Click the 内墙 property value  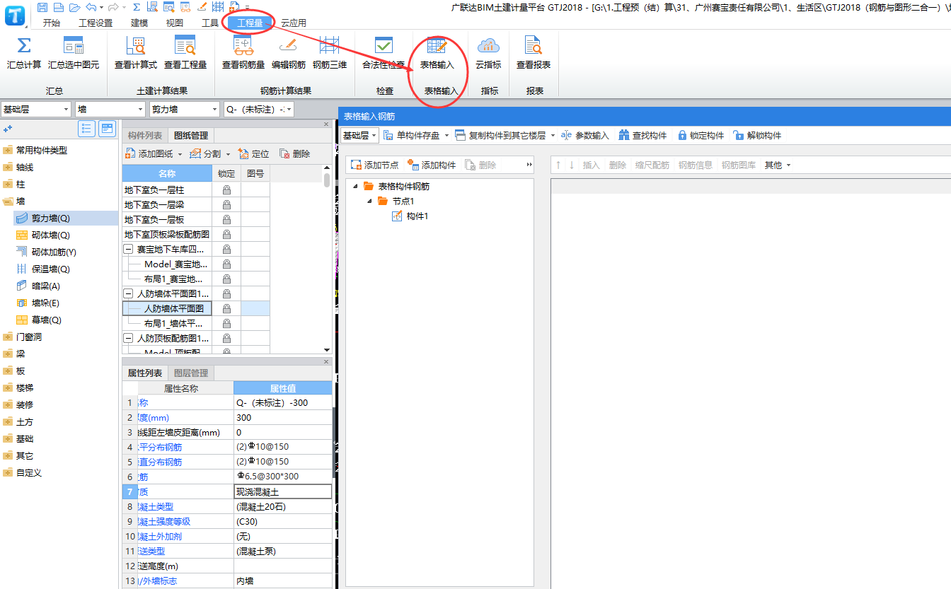click(282, 581)
